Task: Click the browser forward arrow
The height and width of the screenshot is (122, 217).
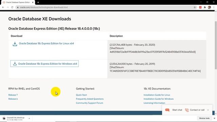Action: pyautogui.click(x=7, y=7)
